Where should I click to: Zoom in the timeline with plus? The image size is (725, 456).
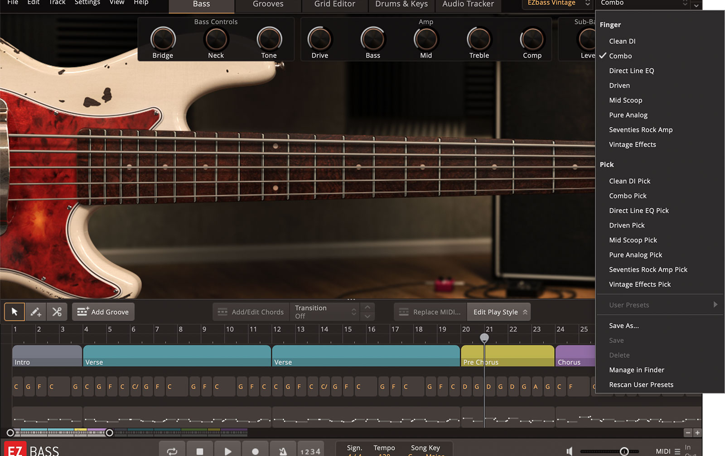pos(697,432)
